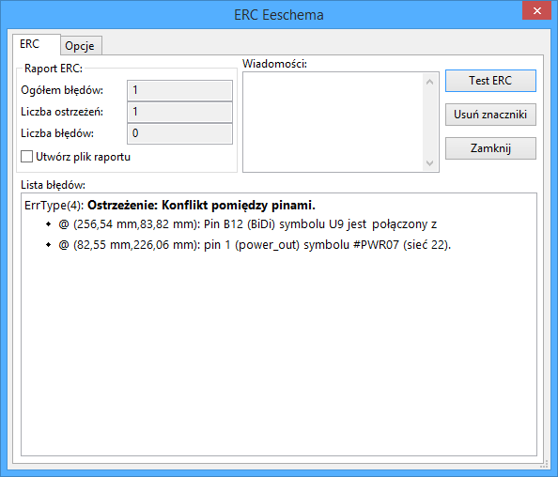
Task: Click the bullet marker beside #PWR07 entry
Action: click(x=49, y=245)
